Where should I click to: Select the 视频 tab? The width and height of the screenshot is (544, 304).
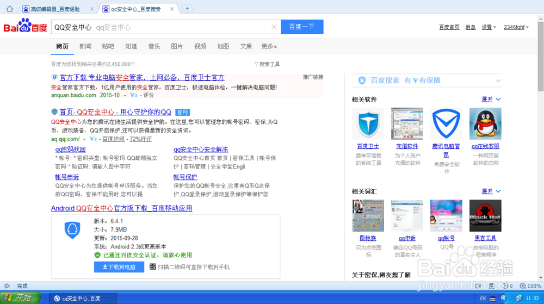pyautogui.click(x=200, y=46)
